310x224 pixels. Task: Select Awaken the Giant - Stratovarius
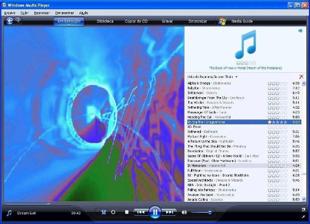tap(244, 195)
